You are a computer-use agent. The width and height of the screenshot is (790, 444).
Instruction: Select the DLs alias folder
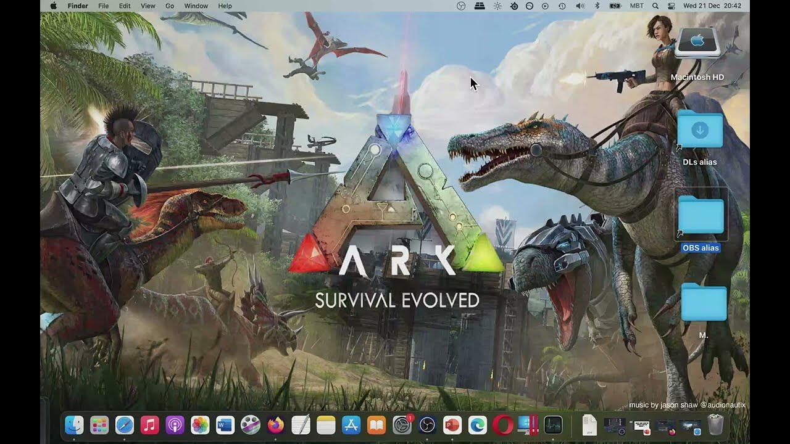click(x=700, y=129)
